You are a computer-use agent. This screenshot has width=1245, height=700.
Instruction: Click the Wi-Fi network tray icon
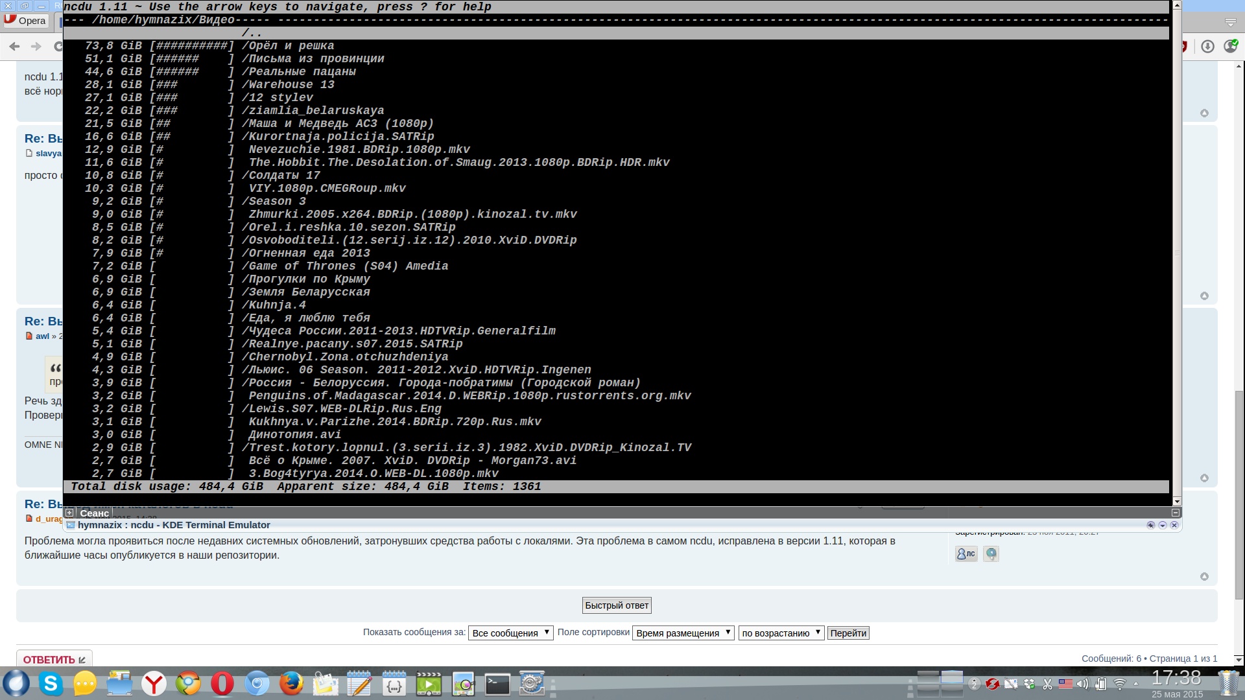click(1119, 684)
